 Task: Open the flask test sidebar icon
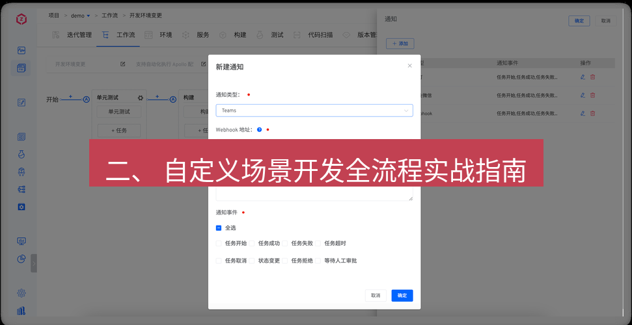click(x=21, y=154)
